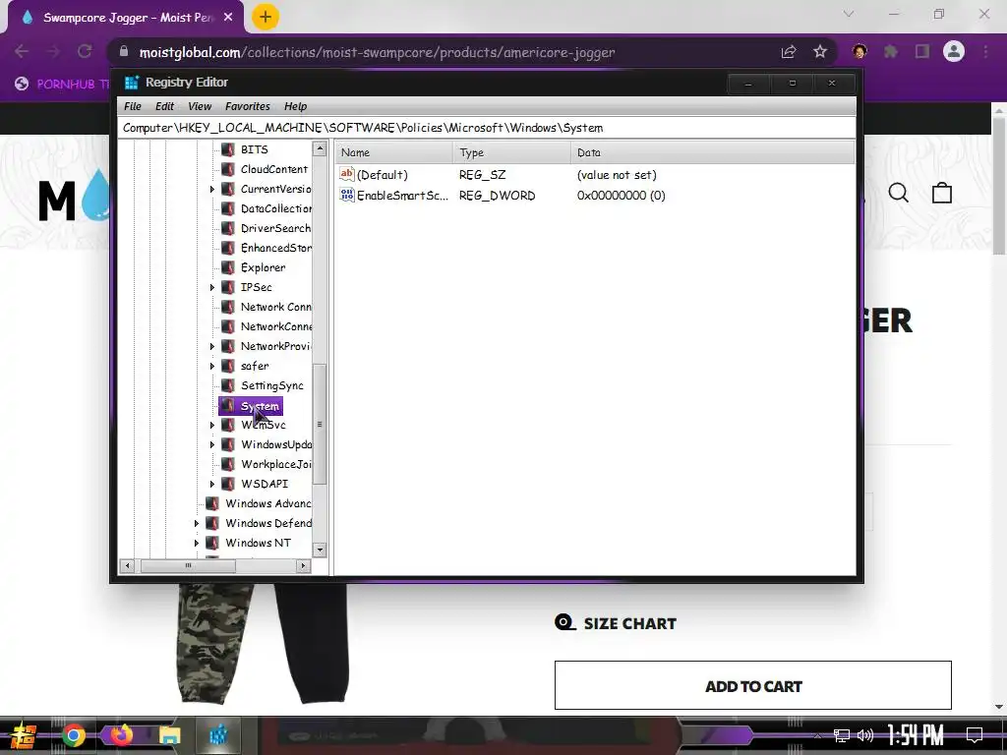Select the (Default) string value icon
The height and width of the screenshot is (755, 1007).
(347, 174)
